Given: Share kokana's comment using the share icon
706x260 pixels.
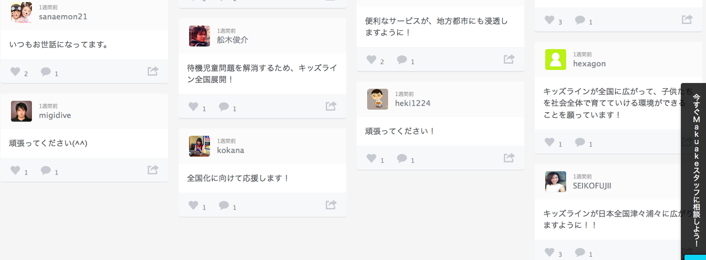Looking at the screenshot, I should pos(331,205).
